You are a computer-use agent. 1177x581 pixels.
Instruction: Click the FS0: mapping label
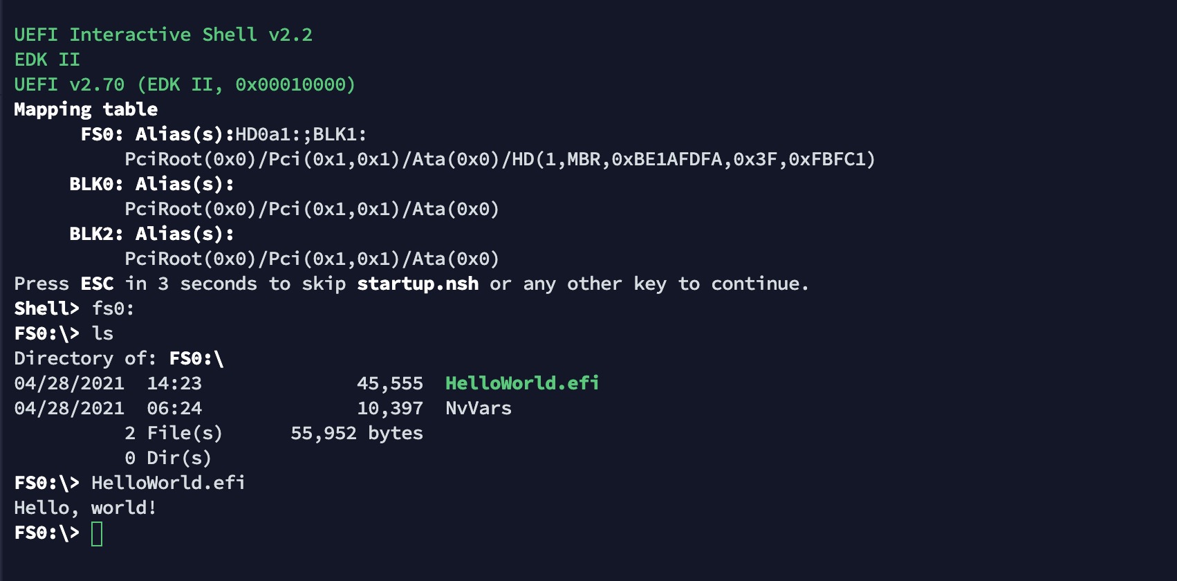point(102,134)
